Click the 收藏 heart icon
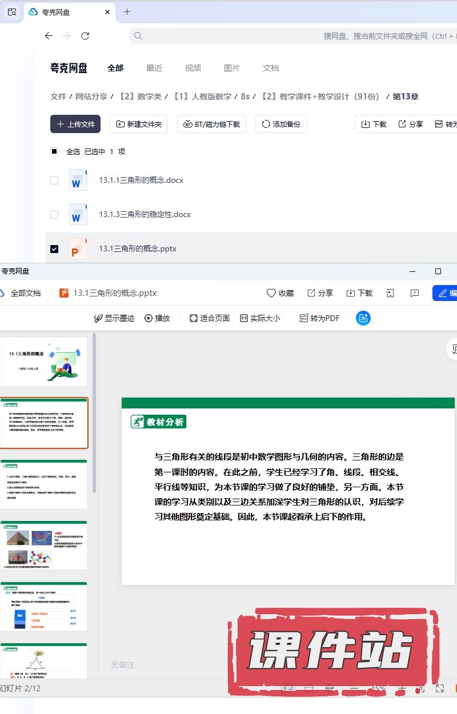 tap(271, 293)
